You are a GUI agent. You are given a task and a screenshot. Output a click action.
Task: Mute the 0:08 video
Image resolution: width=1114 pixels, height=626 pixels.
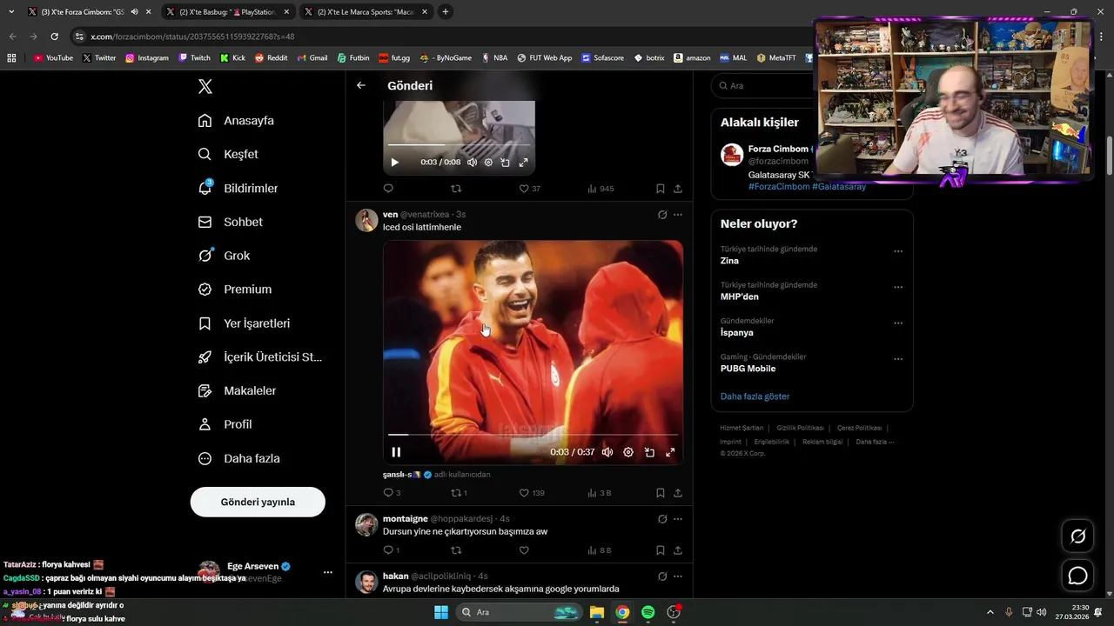click(472, 163)
